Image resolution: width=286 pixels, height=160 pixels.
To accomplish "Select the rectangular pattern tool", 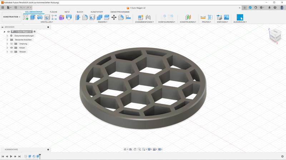I will (x=54, y=17).
